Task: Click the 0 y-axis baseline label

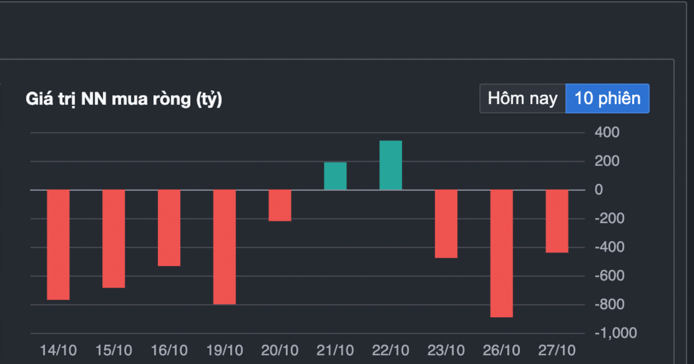Action: click(599, 190)
